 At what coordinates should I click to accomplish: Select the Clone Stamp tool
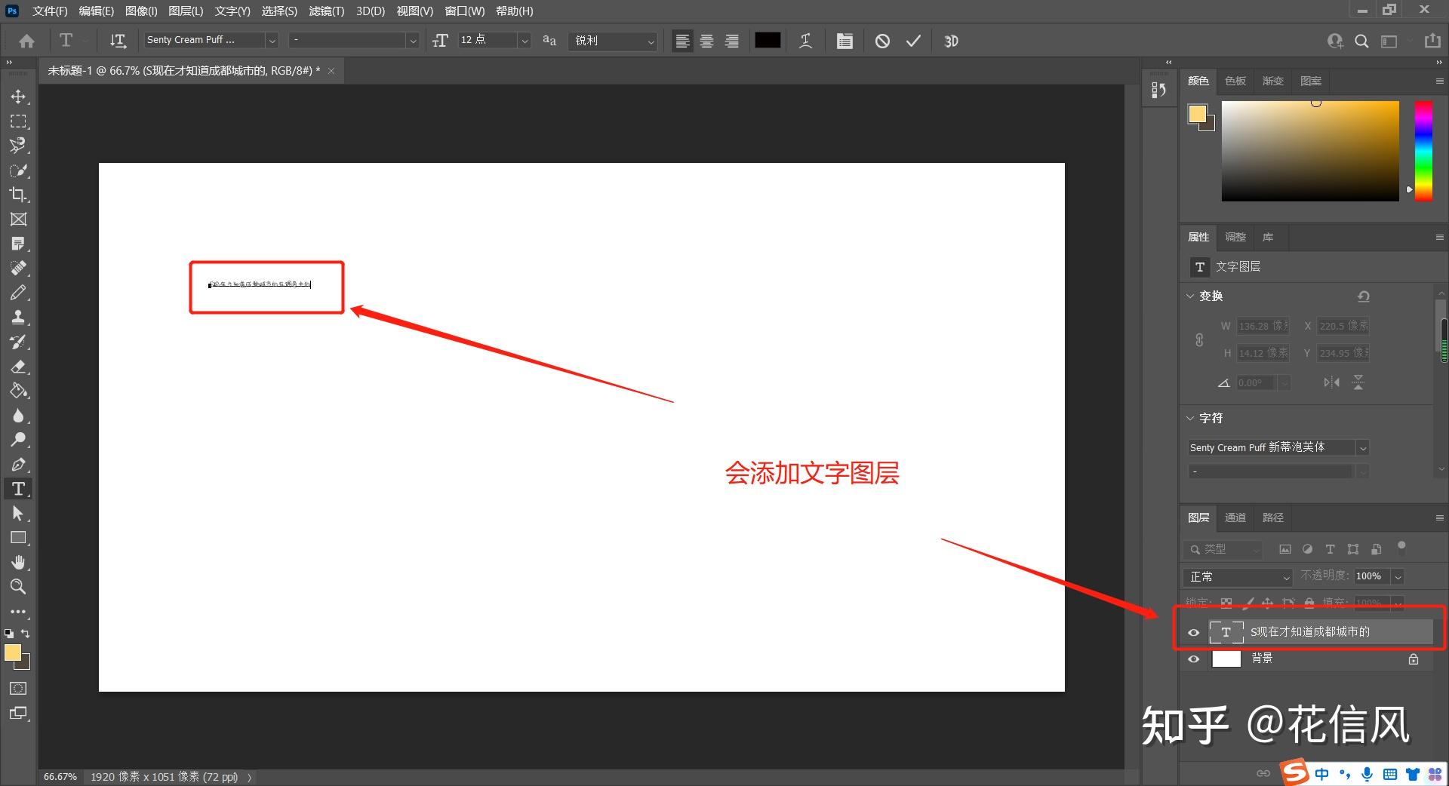[x=18, y=318]
